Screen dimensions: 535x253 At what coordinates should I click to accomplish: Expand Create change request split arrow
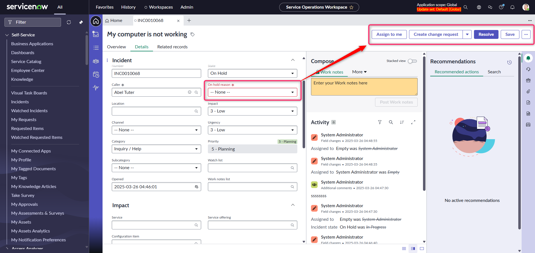[x=467, y=34]
